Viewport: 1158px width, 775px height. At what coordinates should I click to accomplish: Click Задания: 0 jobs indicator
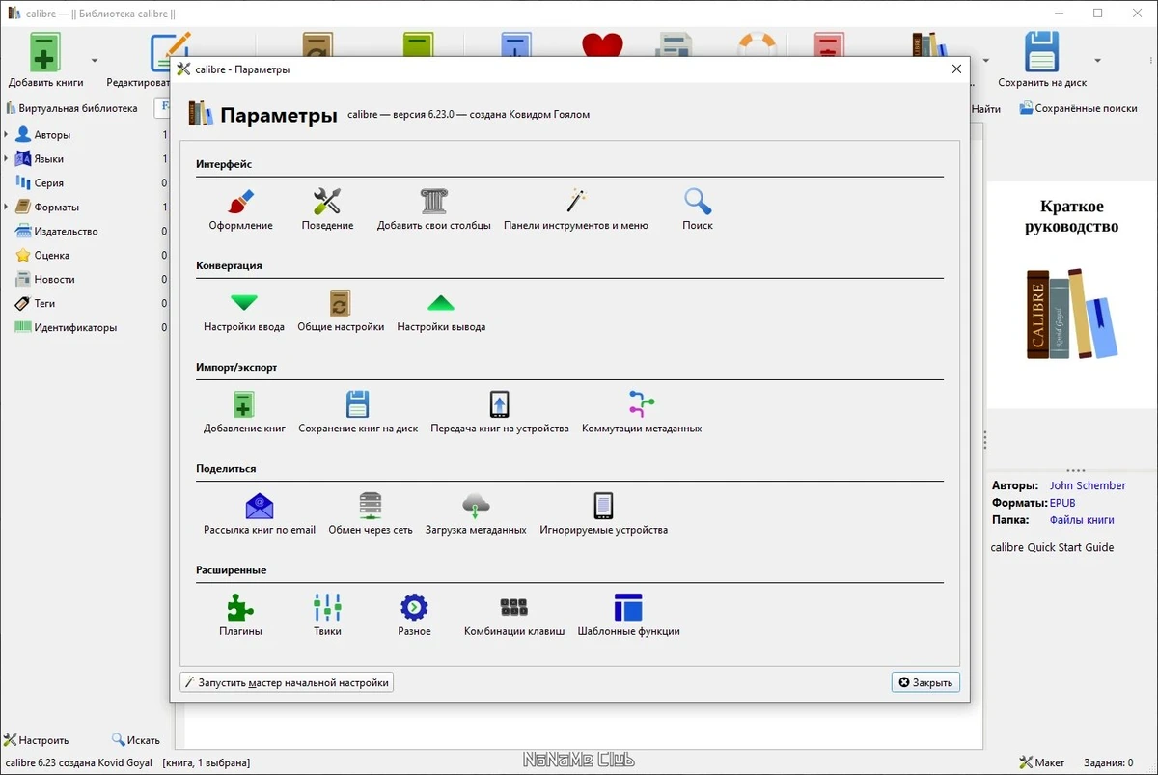click(1109, 762)
